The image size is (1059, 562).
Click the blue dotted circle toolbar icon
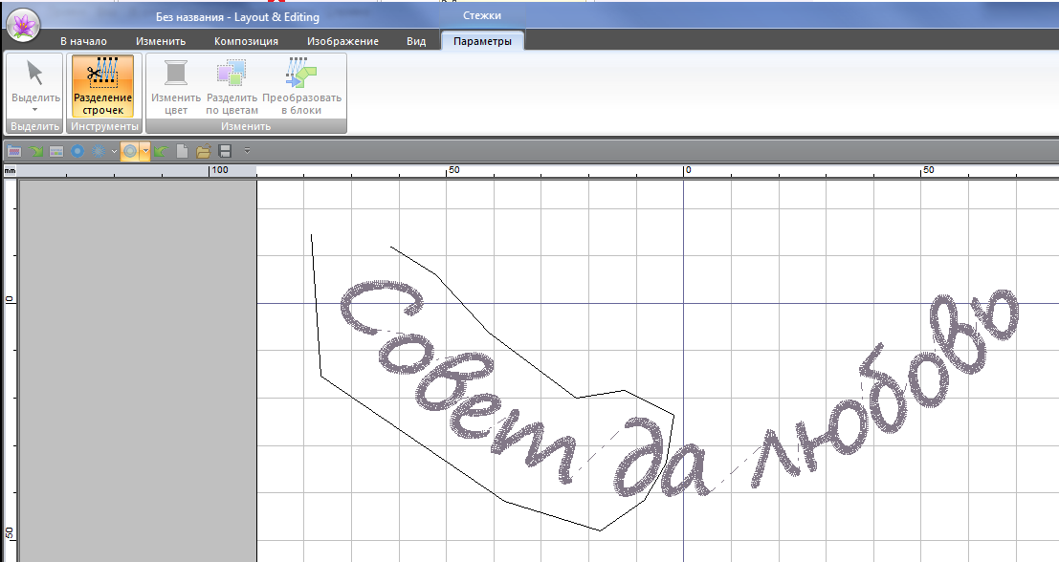[98, 151]
